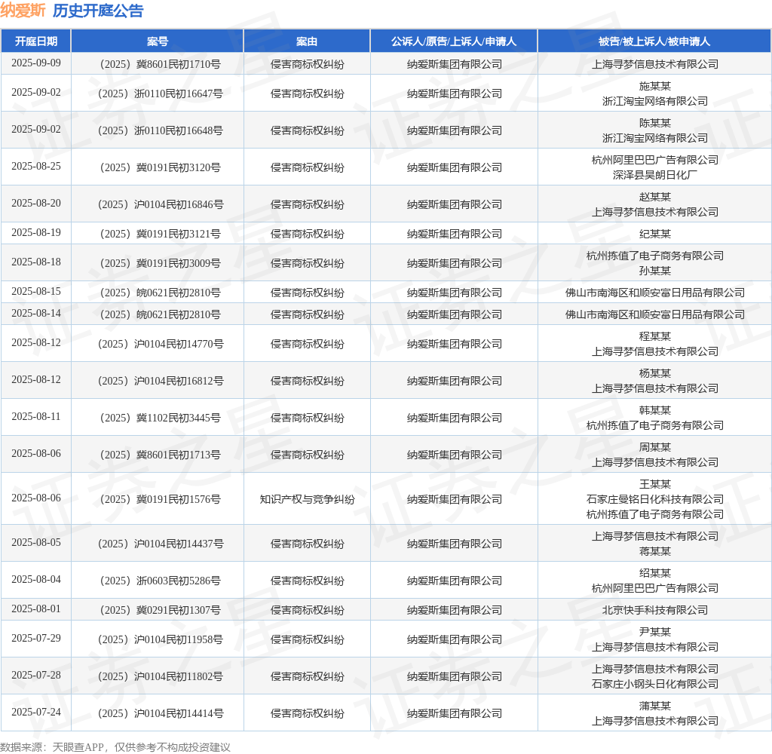Click date cell 2025-08-11
The width and height of the screenshot is (772, 754).
36,417
